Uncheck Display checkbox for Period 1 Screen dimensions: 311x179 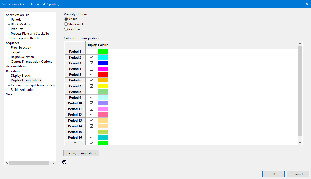pos(91,52)
